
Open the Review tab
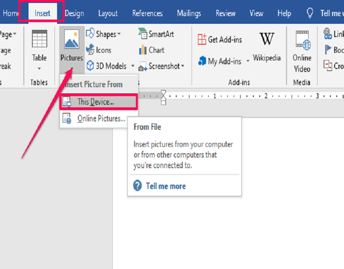pyautogui.click(x=225, y=13)
